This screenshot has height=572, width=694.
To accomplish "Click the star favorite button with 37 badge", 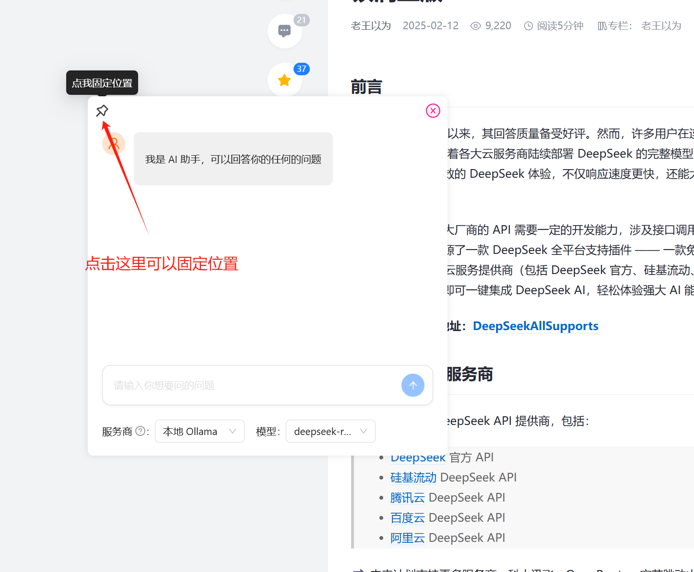I will (285, 80).
